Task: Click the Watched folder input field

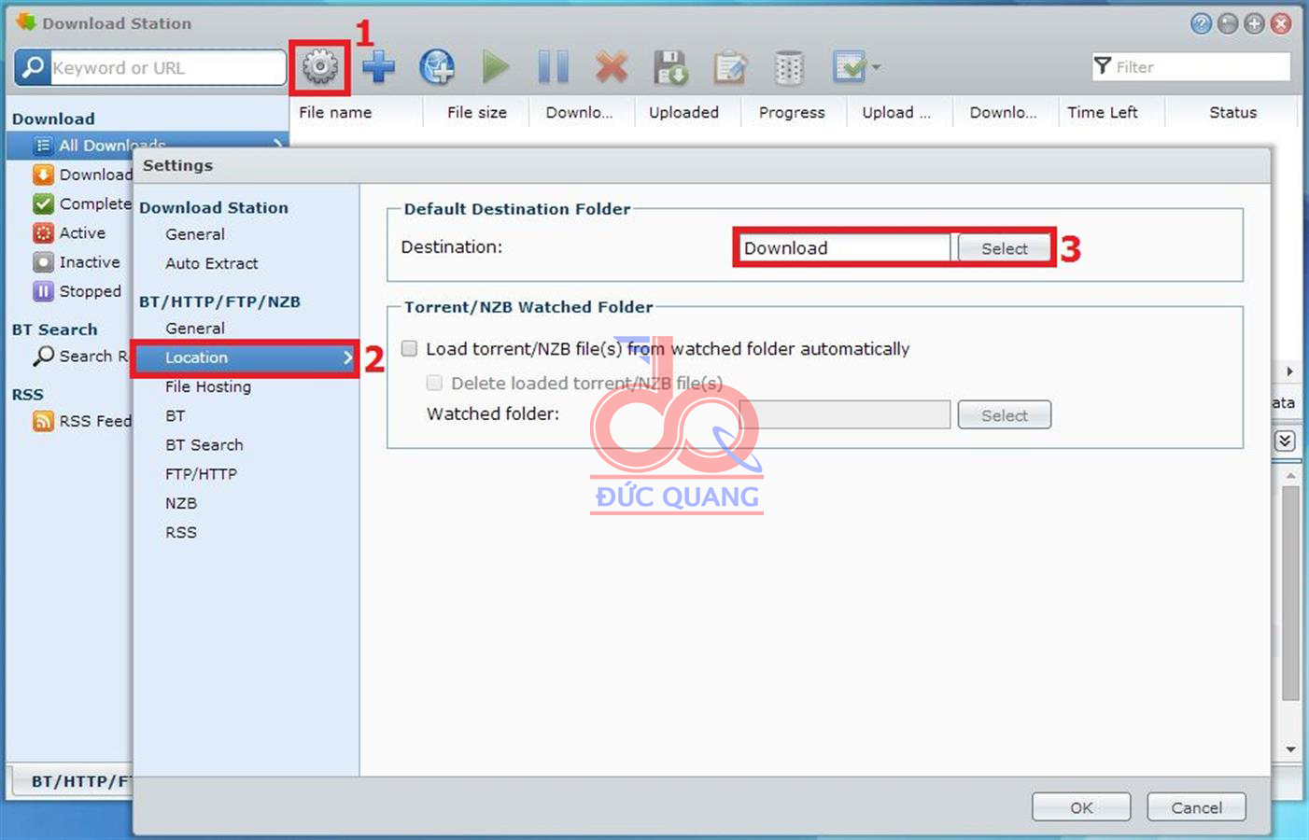Action: click(x=845, y=414)
